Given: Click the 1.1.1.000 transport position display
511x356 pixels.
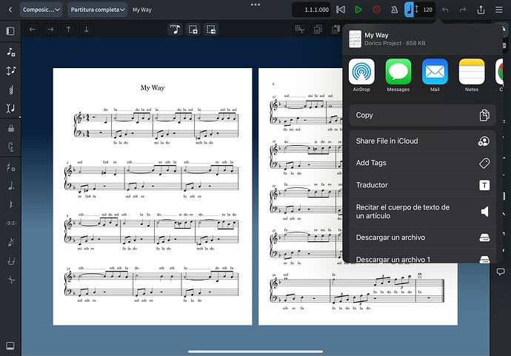Looking at the screenshot, I should click(312, 10).
